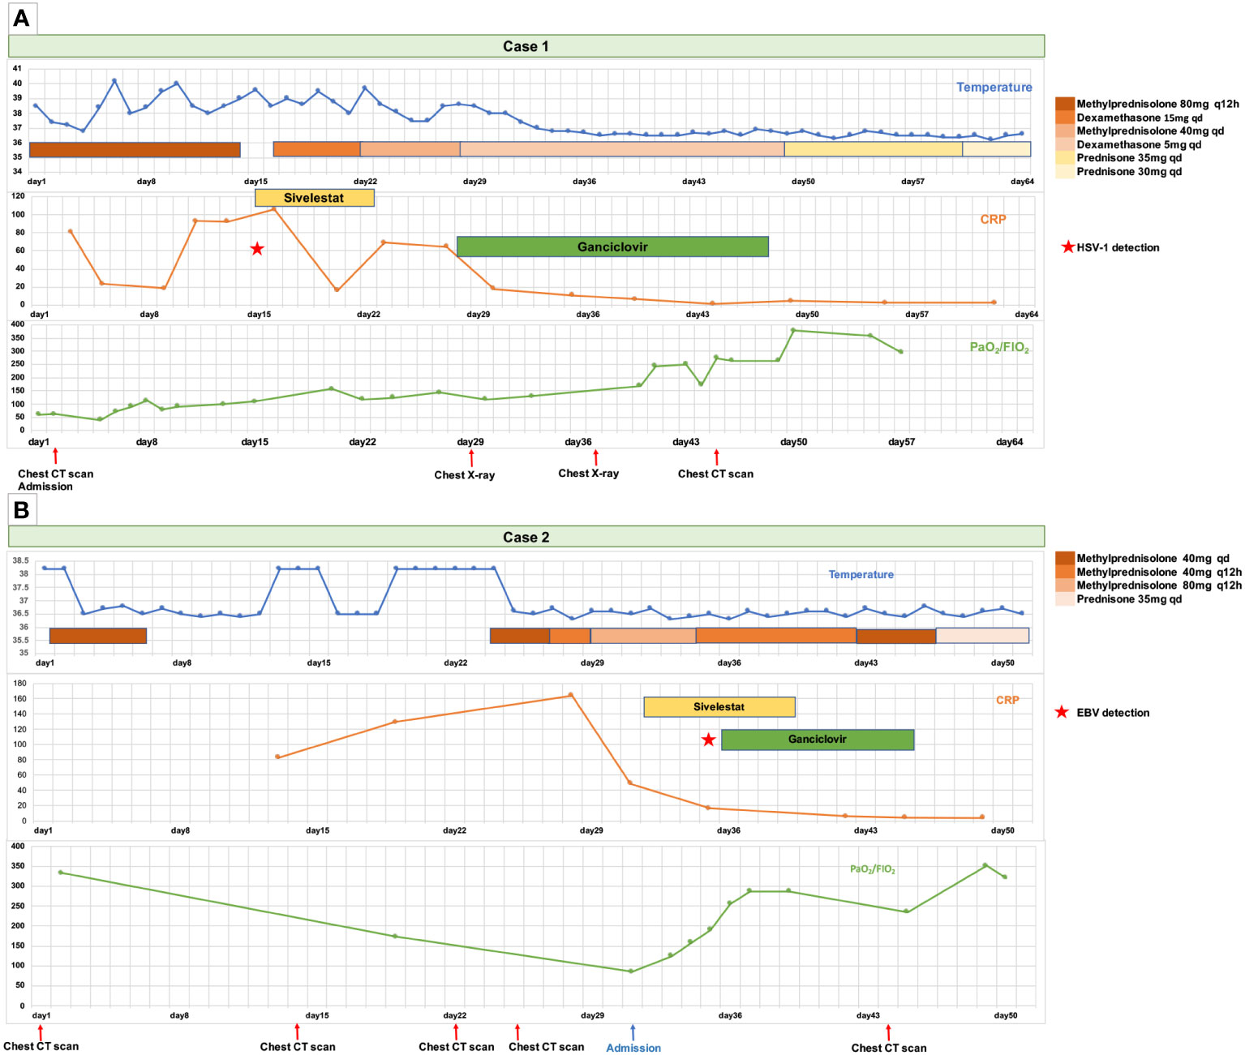
Task: Click the blue Admission arrow in Case 2
Action: pos(633,1032)
